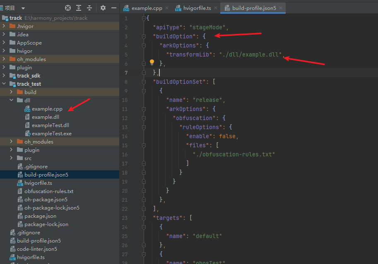Screen dimensions: 378x264
Task: Expand the track_sdk module folder
Action: click(x=4, y=75)
